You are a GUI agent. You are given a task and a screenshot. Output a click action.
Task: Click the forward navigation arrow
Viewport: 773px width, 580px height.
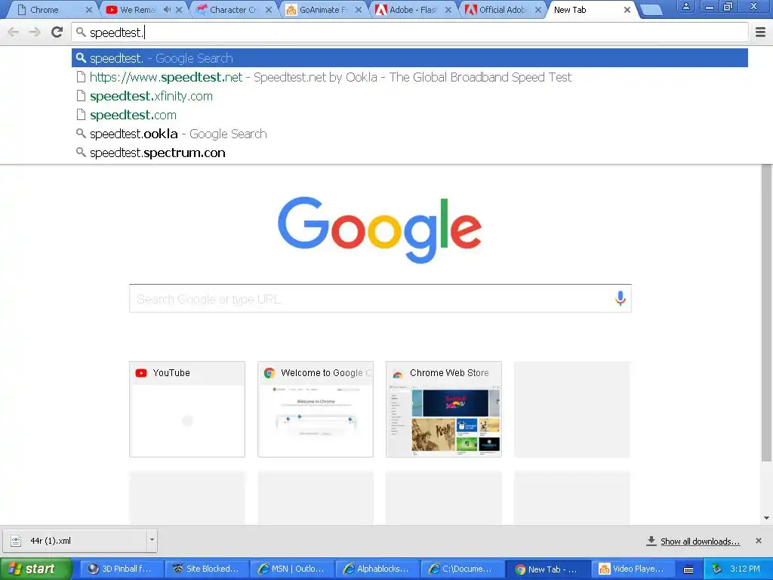tap(35, 32)
